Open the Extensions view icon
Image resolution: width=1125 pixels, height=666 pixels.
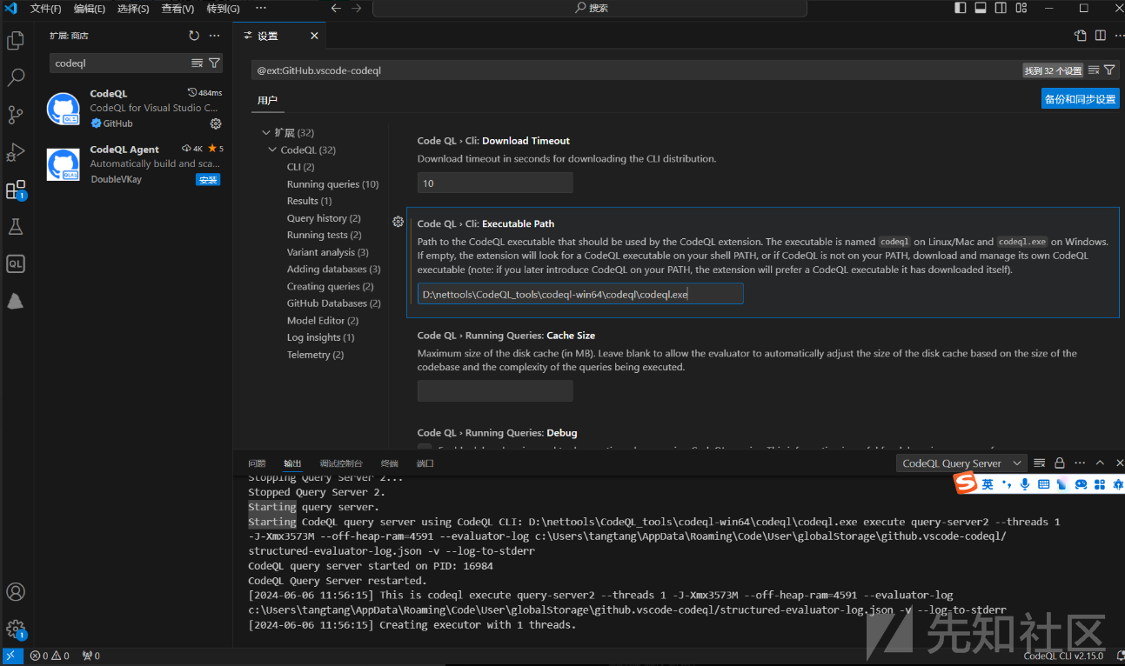point(16,190)
